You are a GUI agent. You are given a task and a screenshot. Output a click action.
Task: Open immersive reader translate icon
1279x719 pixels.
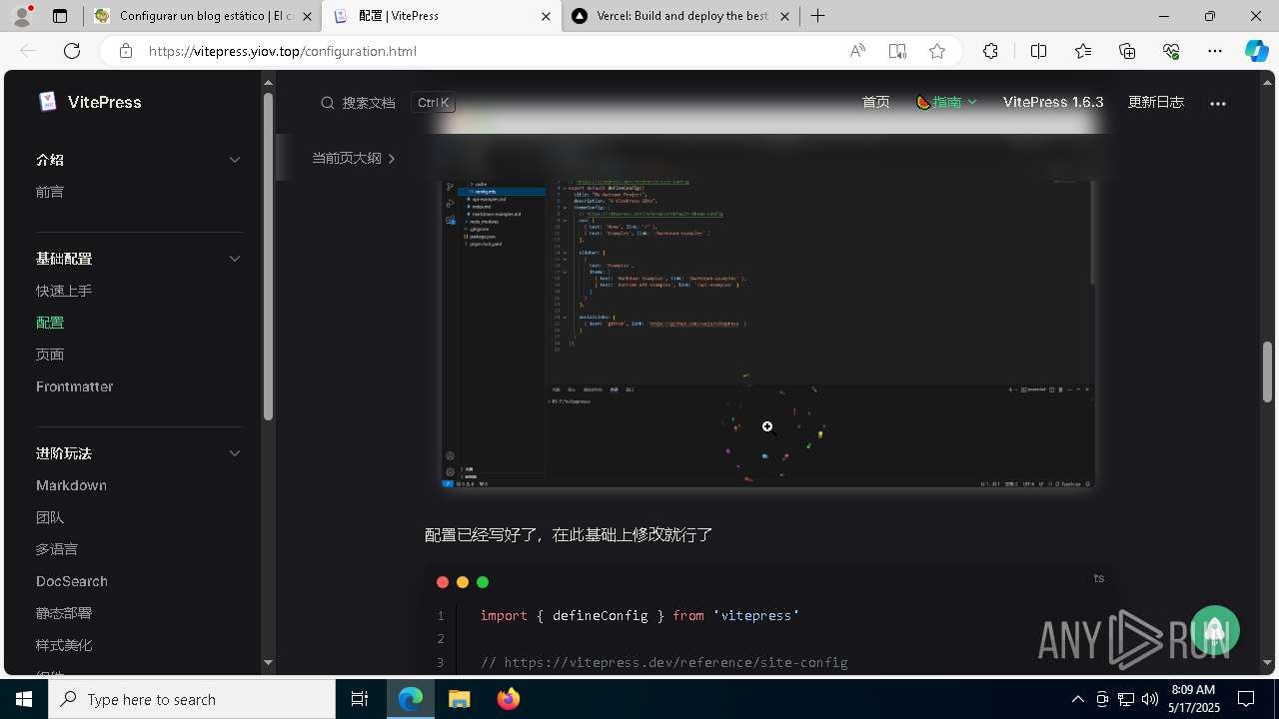[897, 51]
